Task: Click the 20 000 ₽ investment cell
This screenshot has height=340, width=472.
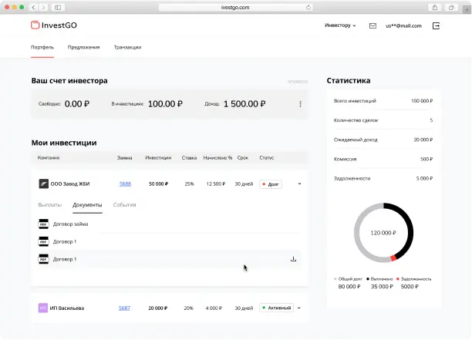Action: [158, 308]
